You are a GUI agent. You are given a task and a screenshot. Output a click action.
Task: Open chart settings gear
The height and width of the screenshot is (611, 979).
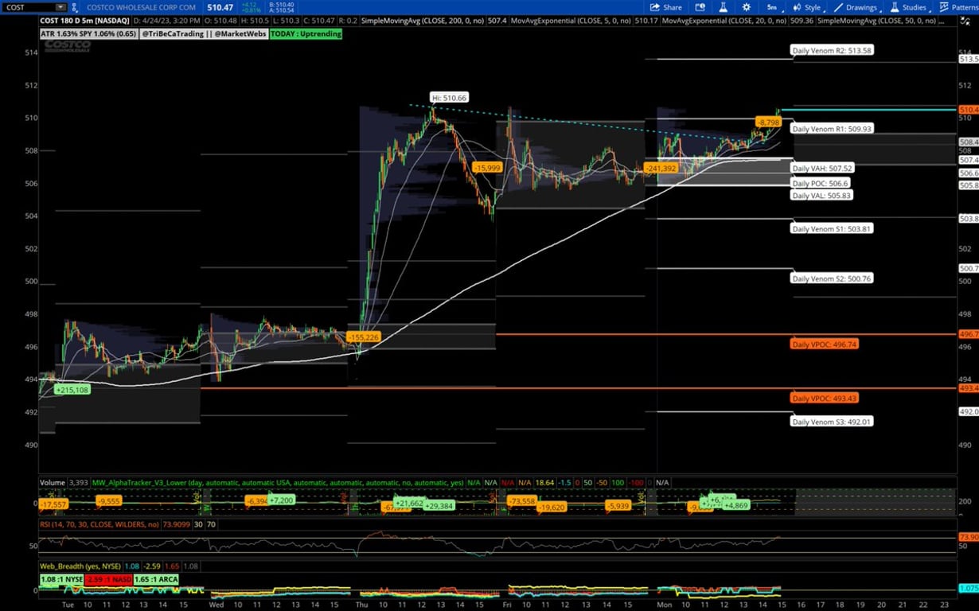(x=746, y=7)
